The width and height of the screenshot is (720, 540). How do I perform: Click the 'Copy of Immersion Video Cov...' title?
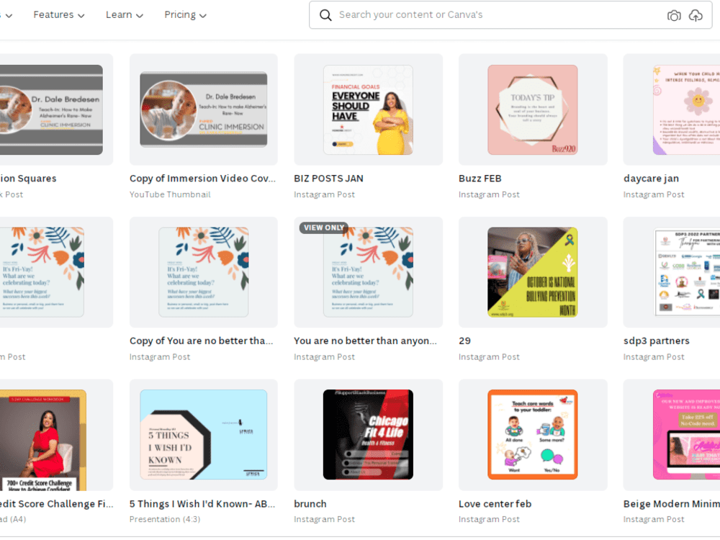[202, 179]
